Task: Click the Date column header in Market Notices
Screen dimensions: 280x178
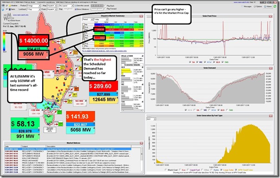Action: pos(13,146)
